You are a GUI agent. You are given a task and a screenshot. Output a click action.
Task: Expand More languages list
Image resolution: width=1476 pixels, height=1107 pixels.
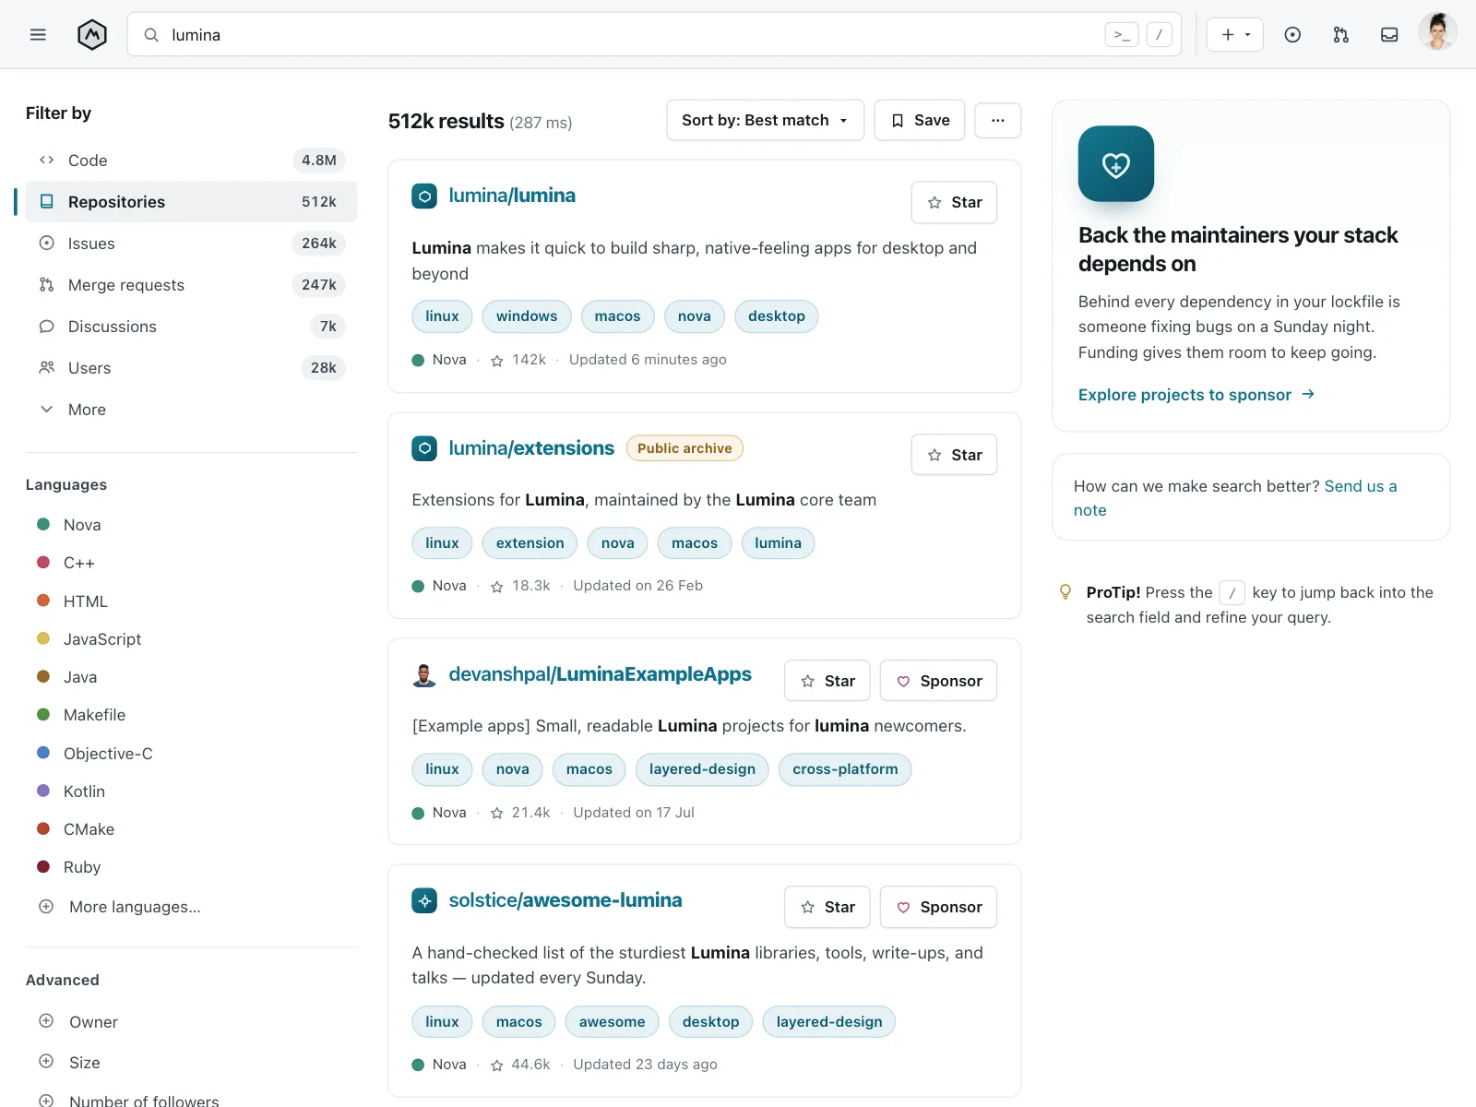coord(120,907)
